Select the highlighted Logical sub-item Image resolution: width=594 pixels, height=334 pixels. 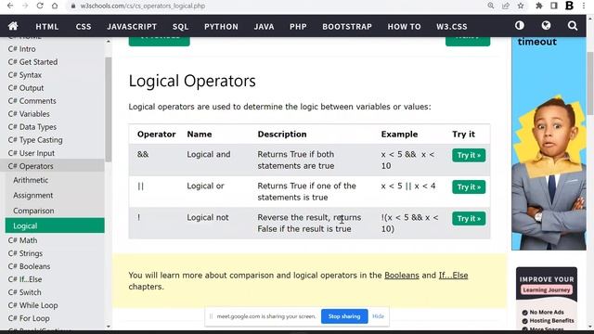55,225
